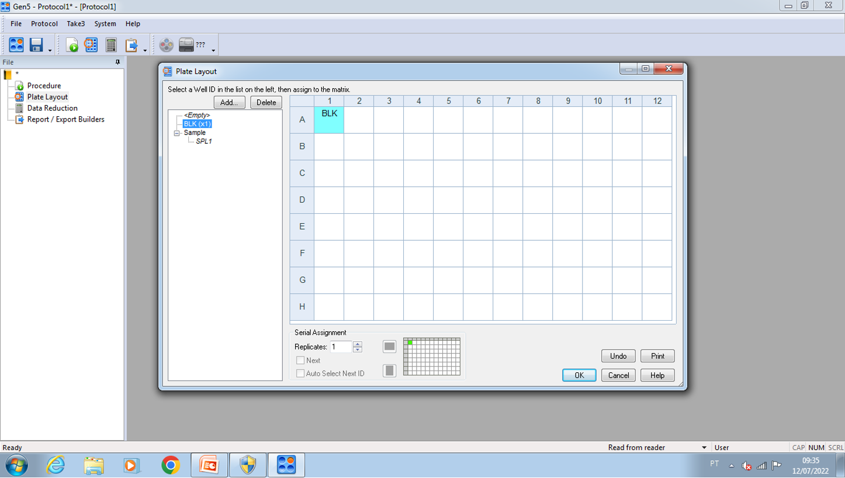Click the Procedure icon in the File tree
The image size is (845, 478).
(x=19, y=86)
